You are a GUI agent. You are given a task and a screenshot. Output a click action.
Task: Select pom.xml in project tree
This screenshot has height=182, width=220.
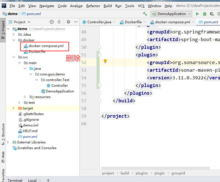tap(30, 137)
